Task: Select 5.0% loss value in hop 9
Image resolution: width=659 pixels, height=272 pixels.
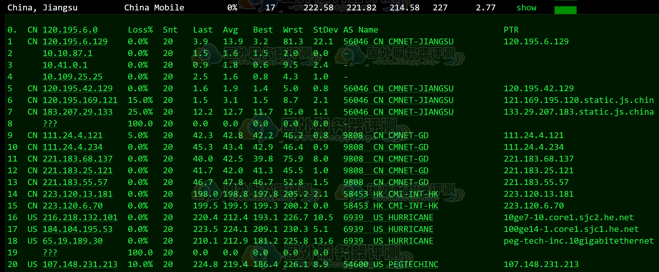Action: click(138, 135)
